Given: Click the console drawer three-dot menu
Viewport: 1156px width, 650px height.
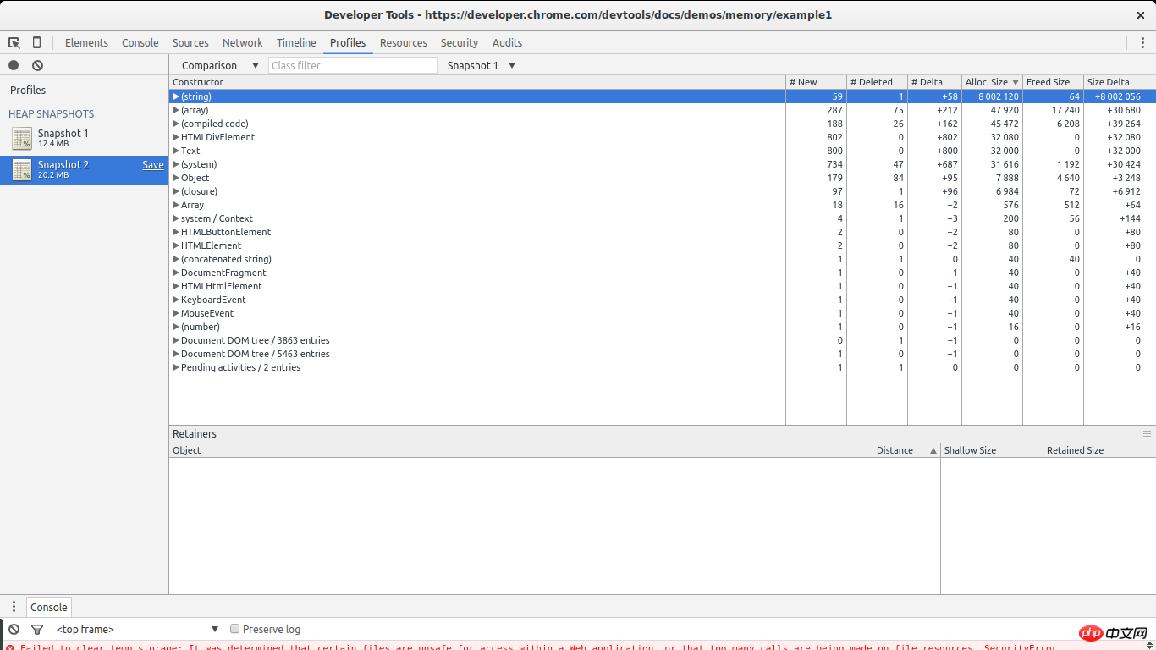Looking at the screenshot, I should (14, 607).
